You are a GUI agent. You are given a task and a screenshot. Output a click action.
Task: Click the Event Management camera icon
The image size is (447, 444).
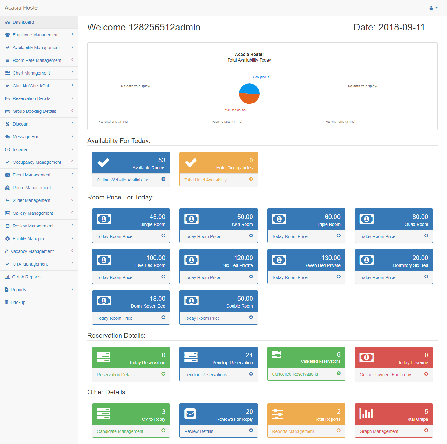(7, 175)
